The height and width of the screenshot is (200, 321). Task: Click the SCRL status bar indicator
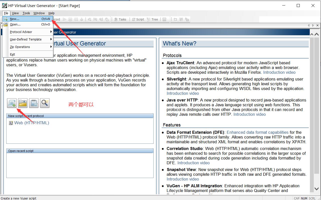tap(312, 198)
